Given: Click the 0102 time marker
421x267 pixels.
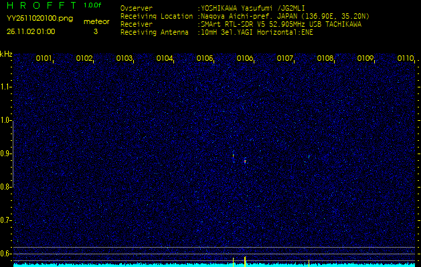Looking at the screenshot, I should click(x=84, y=59).
